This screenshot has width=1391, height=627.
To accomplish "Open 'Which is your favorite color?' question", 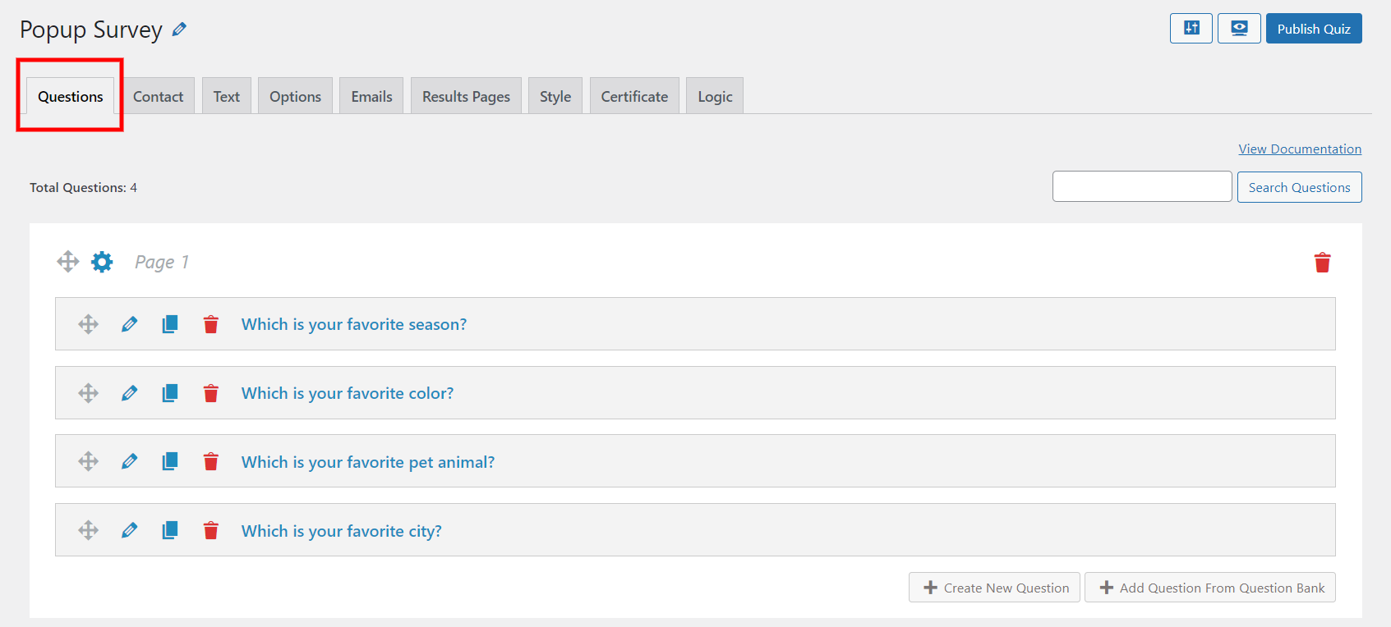I will click(348, 393).
